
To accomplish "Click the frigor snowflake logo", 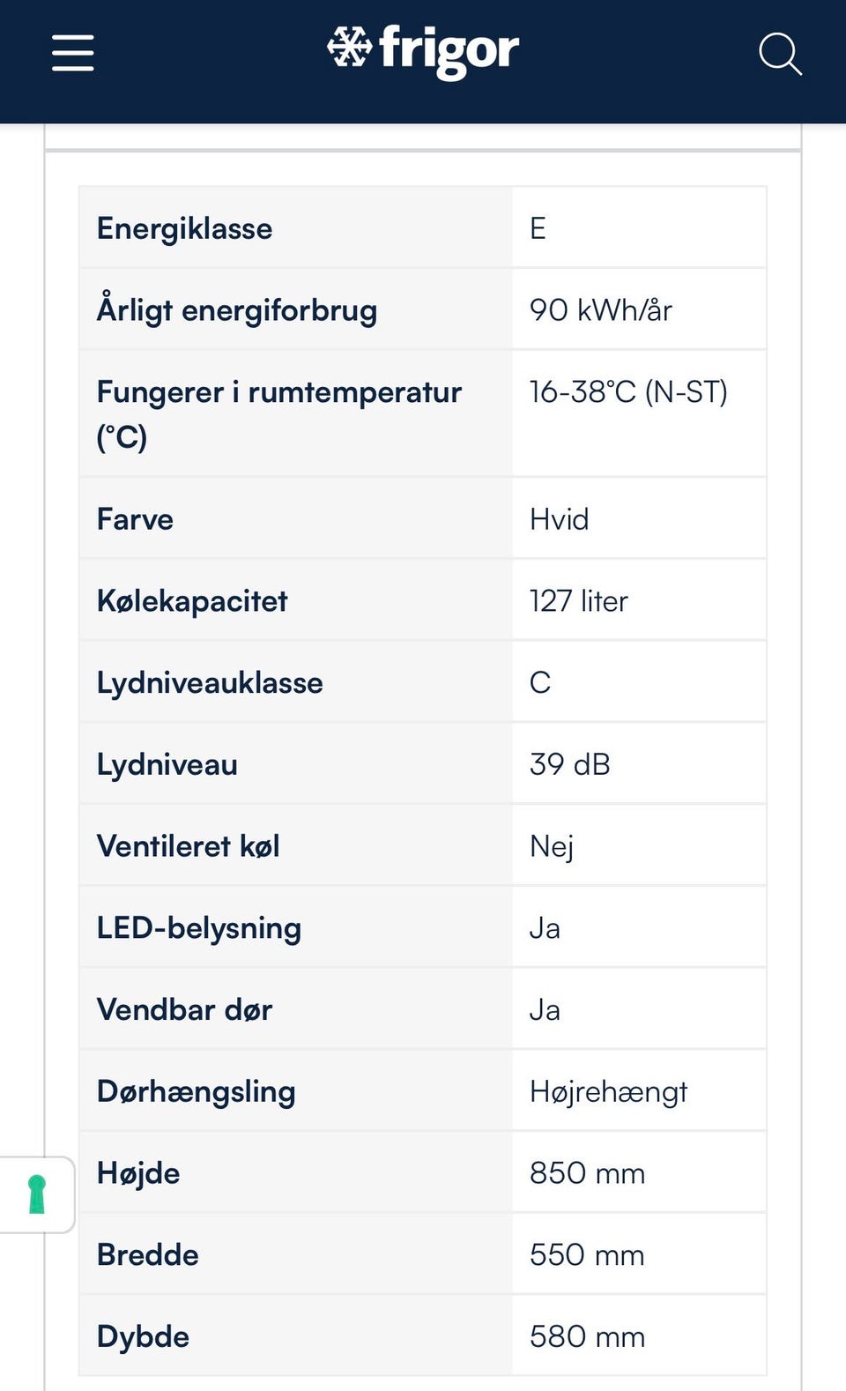I will point(423,50).
